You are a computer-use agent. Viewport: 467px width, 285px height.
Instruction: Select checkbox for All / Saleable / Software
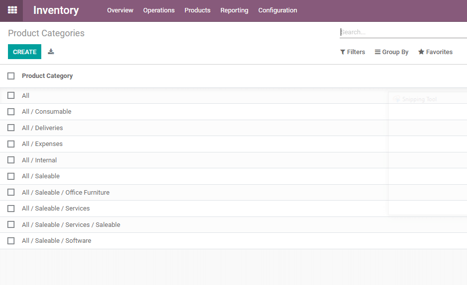click(11, 241)
